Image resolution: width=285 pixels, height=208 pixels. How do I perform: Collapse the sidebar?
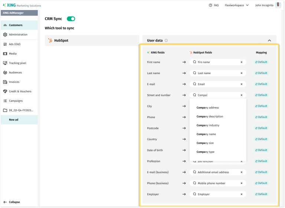coord(12,202)
